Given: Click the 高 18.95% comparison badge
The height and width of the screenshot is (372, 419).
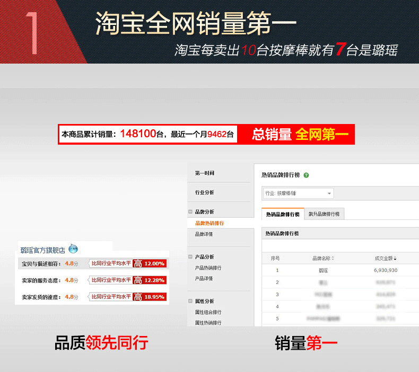Looking at the screenshot, I should tap(150, 297).
